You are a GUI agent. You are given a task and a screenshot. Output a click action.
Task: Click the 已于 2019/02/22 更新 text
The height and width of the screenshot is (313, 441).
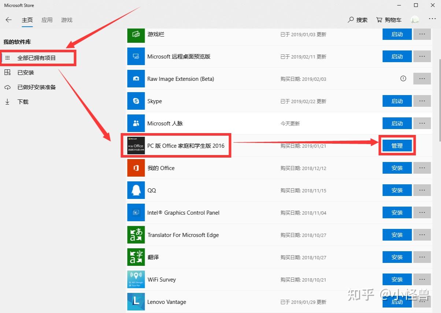coord(303,101)
